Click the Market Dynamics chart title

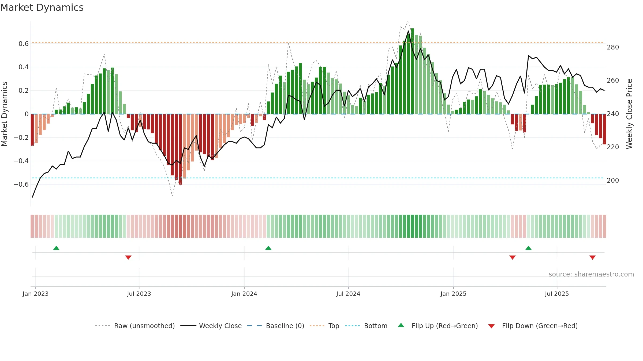click(42, 7)
